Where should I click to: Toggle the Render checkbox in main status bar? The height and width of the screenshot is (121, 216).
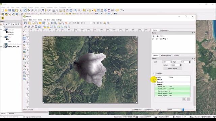click(x=193, y=117)
